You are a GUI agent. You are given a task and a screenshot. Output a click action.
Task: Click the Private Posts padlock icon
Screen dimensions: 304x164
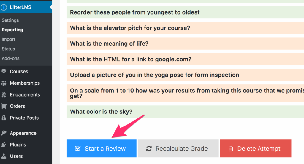tap(4, 118)
